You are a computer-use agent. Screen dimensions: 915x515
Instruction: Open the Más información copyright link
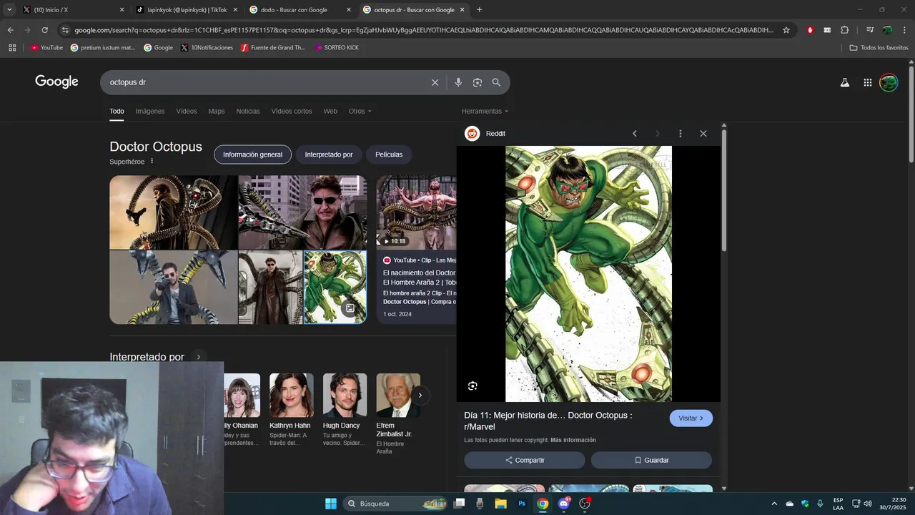[x=573, y=440]
